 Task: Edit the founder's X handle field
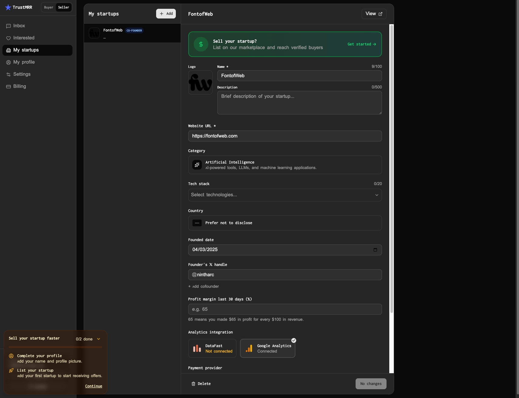285,275
